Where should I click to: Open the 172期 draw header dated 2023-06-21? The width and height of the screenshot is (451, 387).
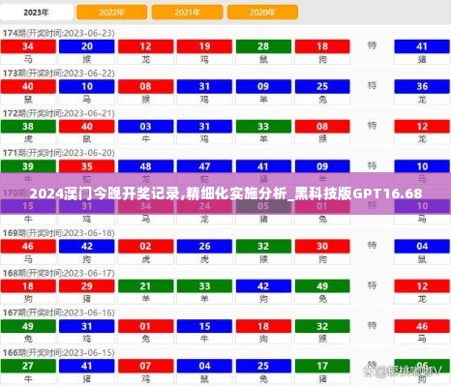point(59,113)
